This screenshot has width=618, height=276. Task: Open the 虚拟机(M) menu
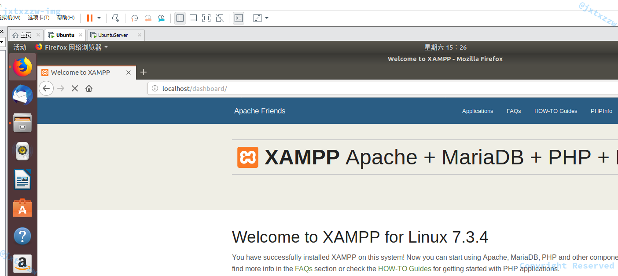pos(10,18)
